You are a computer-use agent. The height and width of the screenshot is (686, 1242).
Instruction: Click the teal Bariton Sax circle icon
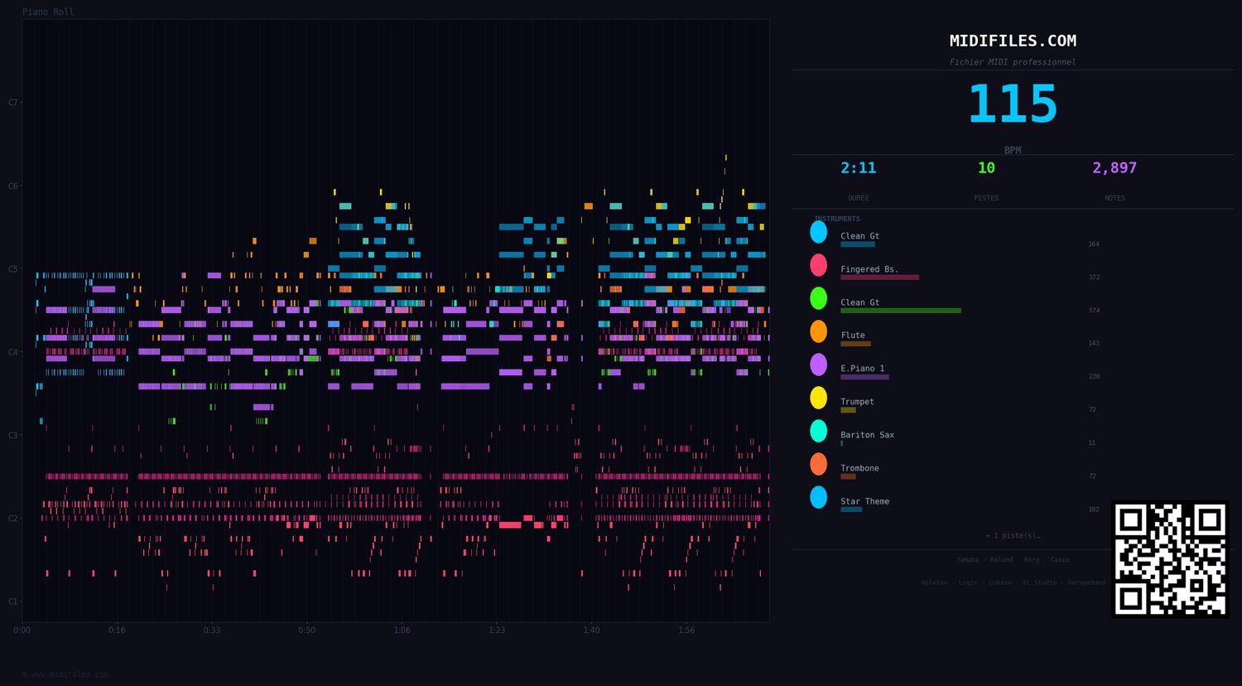click(818, 431)
